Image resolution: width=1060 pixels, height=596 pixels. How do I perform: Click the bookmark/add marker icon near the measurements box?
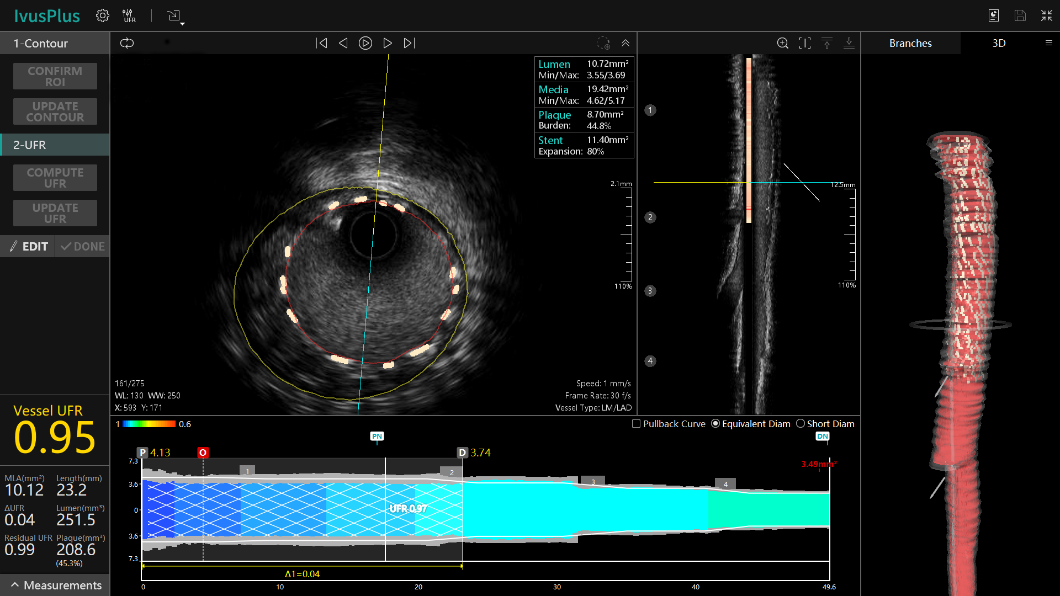coord(603,43)
